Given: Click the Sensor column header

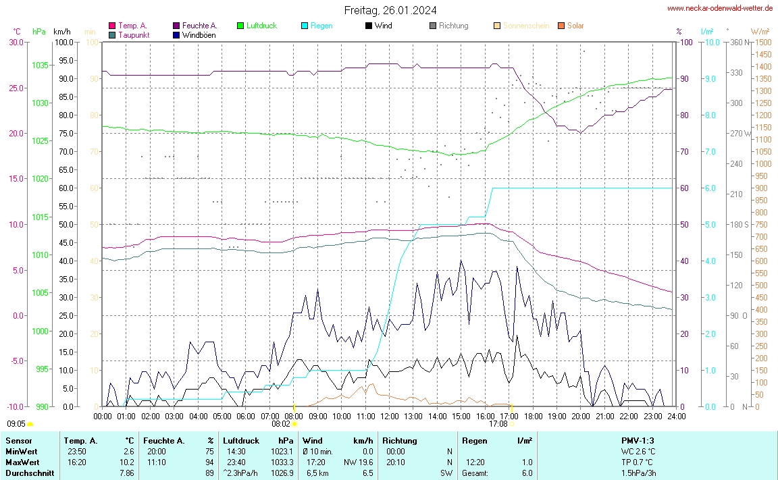Looking at the screenshot, I should point(18,440).
